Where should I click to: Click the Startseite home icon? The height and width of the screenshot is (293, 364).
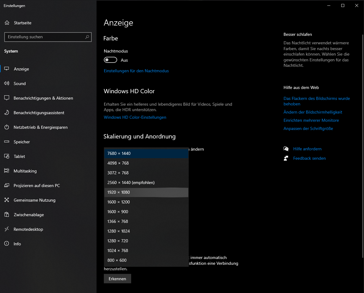click(7, 23)
